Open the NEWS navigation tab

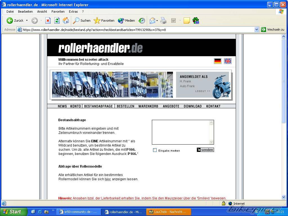click(62, 106)
